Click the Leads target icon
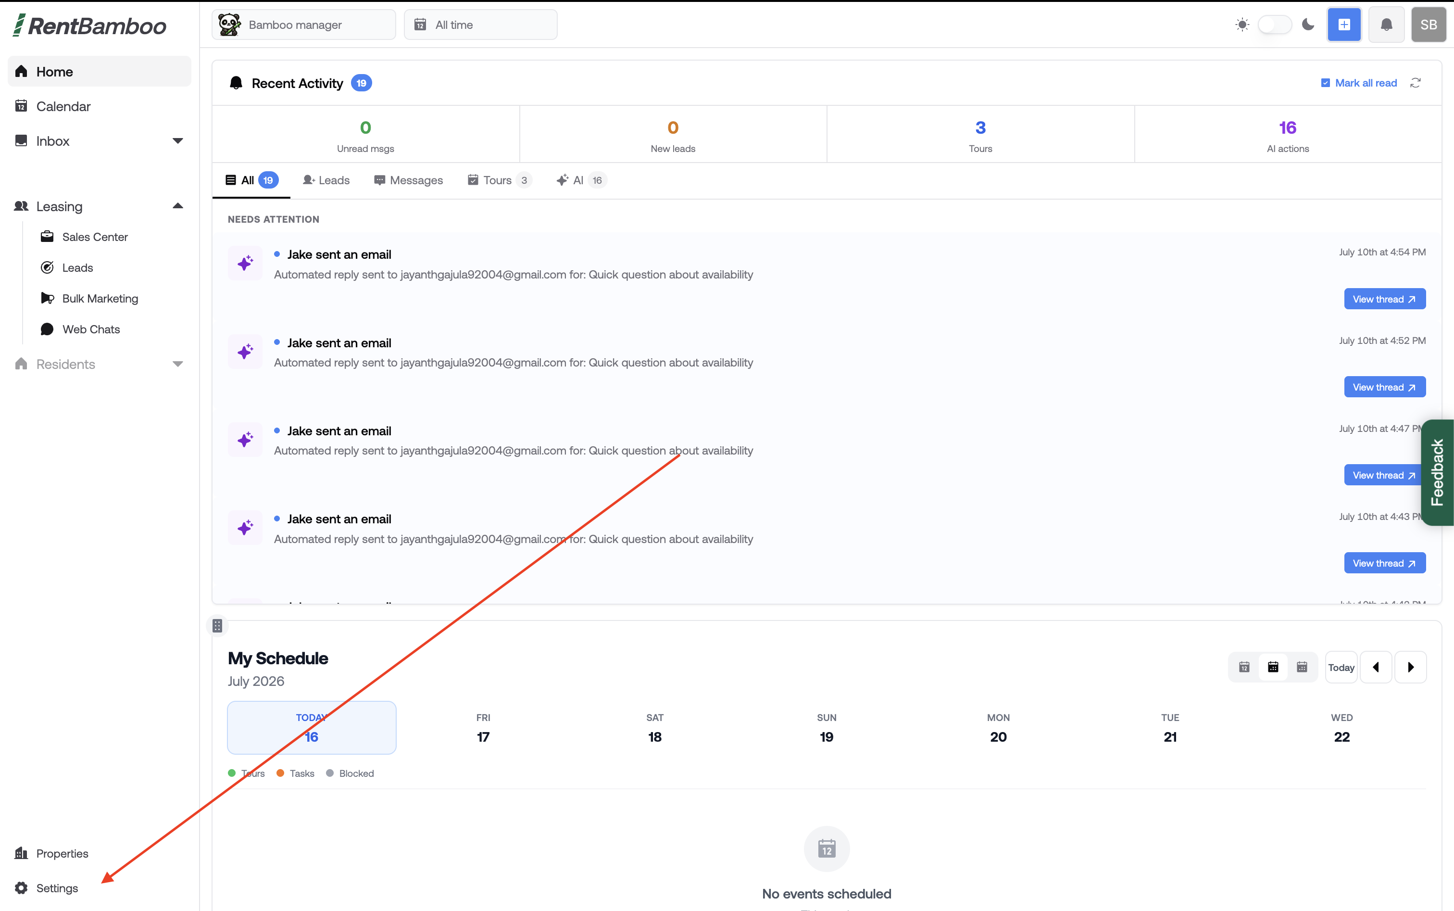This screenshot has width=1454, height=911. click(x=47, y=267)
